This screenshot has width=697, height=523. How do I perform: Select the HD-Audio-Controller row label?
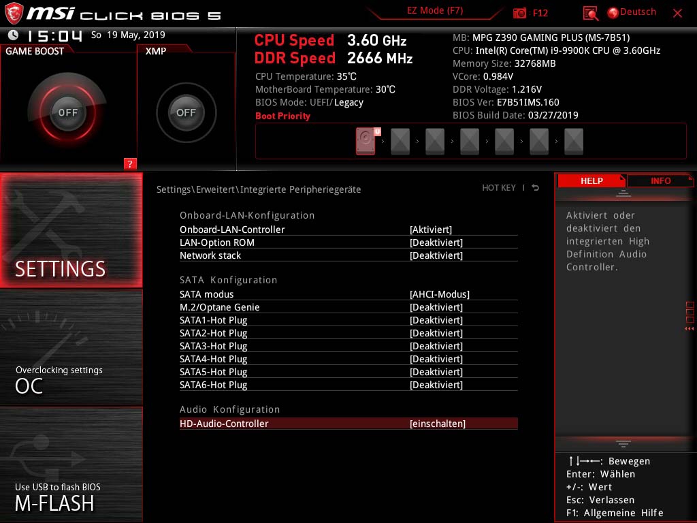pyautogui.click(x=224, y=424)
